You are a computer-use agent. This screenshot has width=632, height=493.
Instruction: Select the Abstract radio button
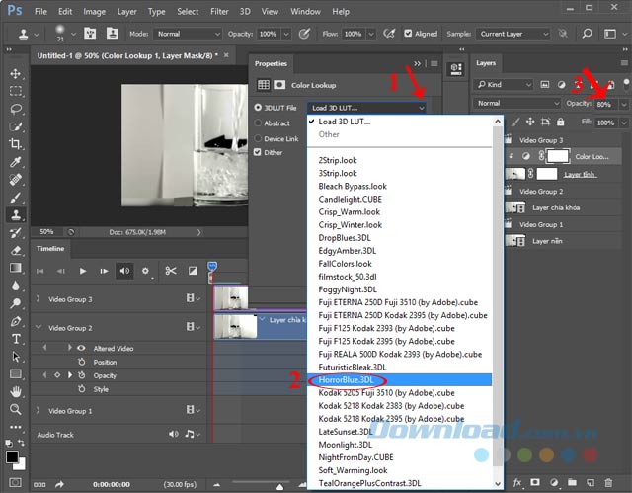click(259, 123)
